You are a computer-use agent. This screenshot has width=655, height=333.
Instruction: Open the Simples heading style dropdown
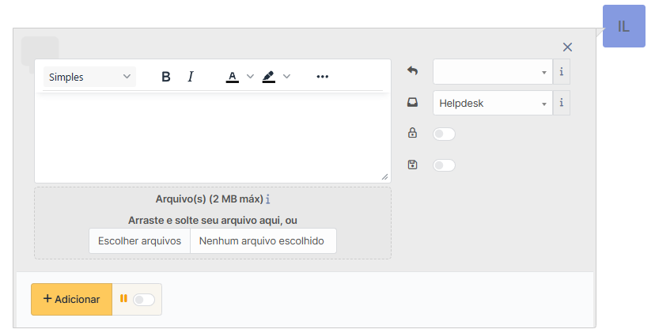89,77
